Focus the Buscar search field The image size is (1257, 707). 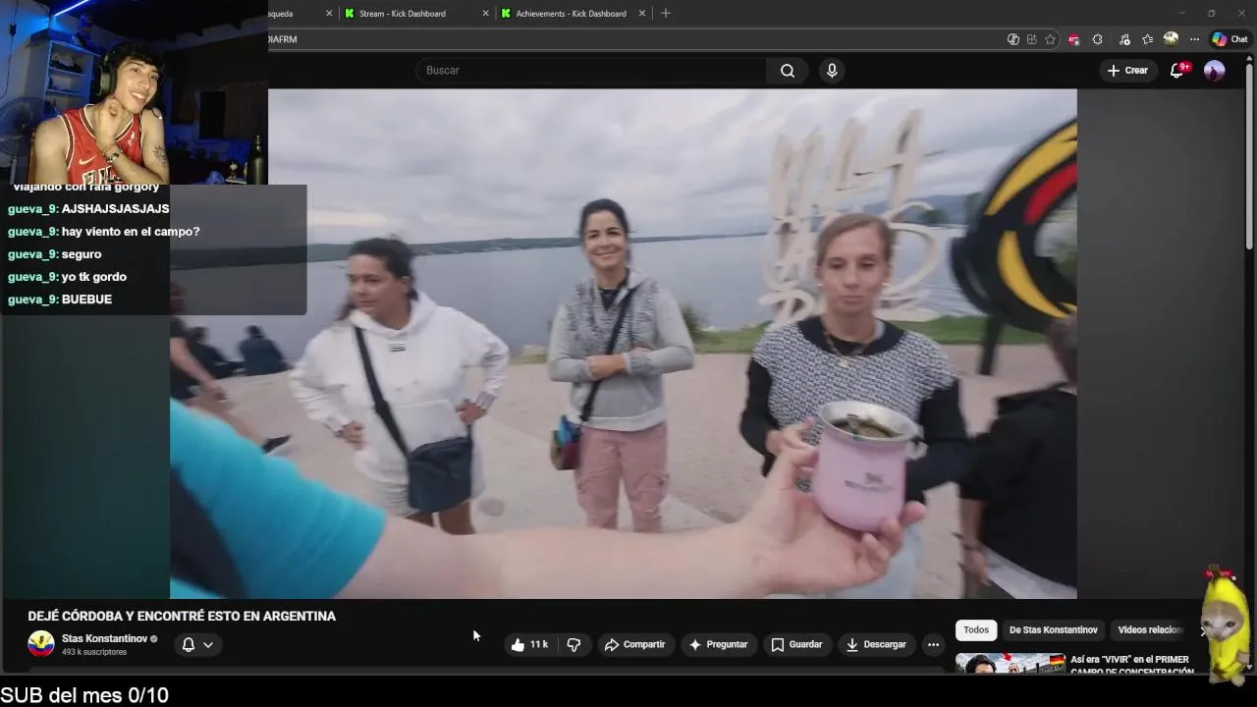click(590, 71)
